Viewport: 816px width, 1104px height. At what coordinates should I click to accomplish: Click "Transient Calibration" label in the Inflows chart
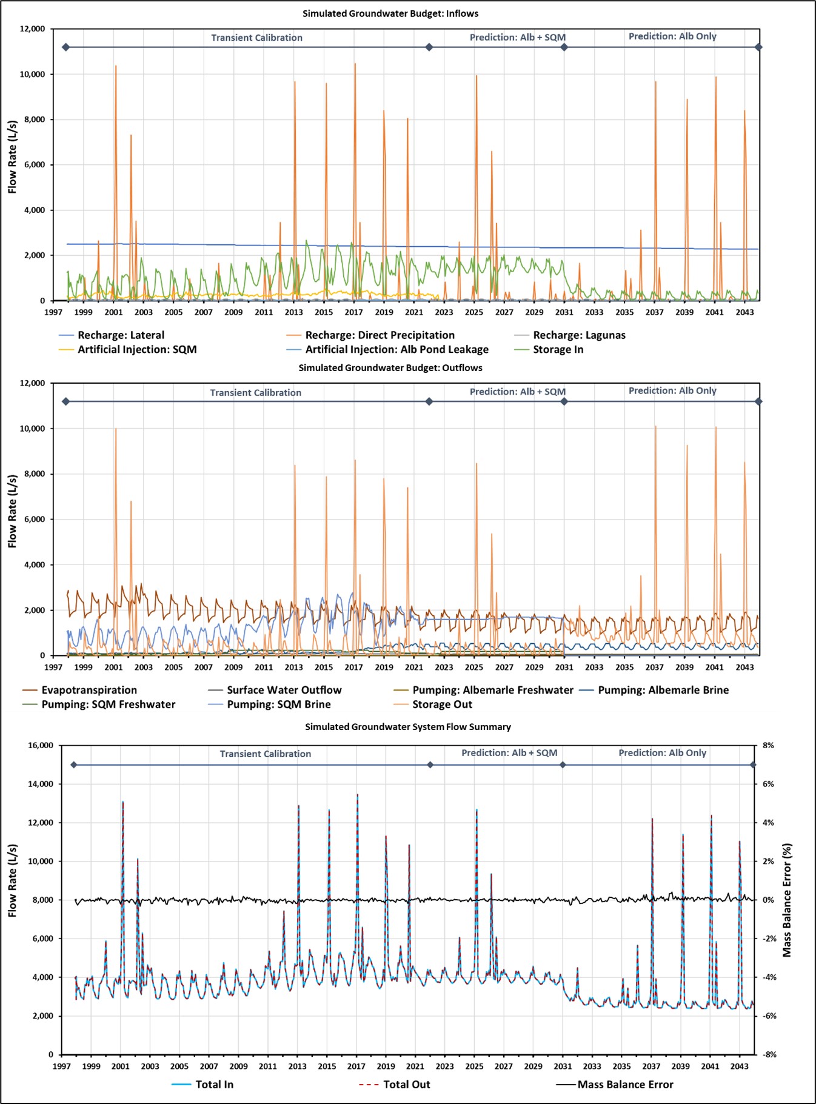257,38
